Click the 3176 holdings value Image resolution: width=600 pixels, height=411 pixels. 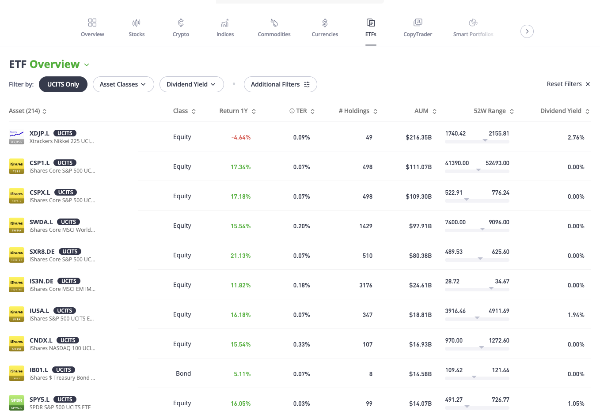[366, 285]
